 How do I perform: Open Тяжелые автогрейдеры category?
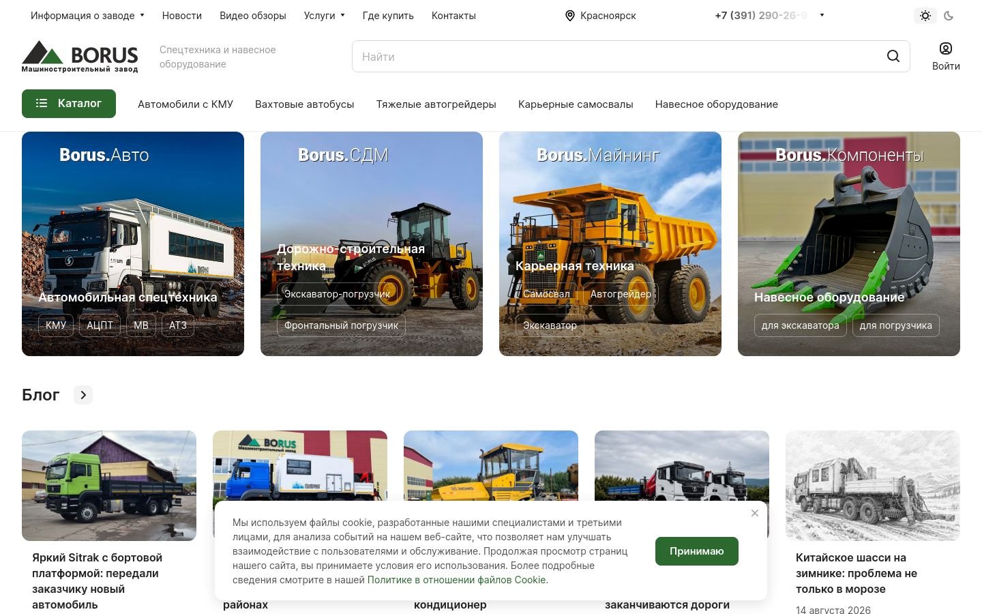436,104
